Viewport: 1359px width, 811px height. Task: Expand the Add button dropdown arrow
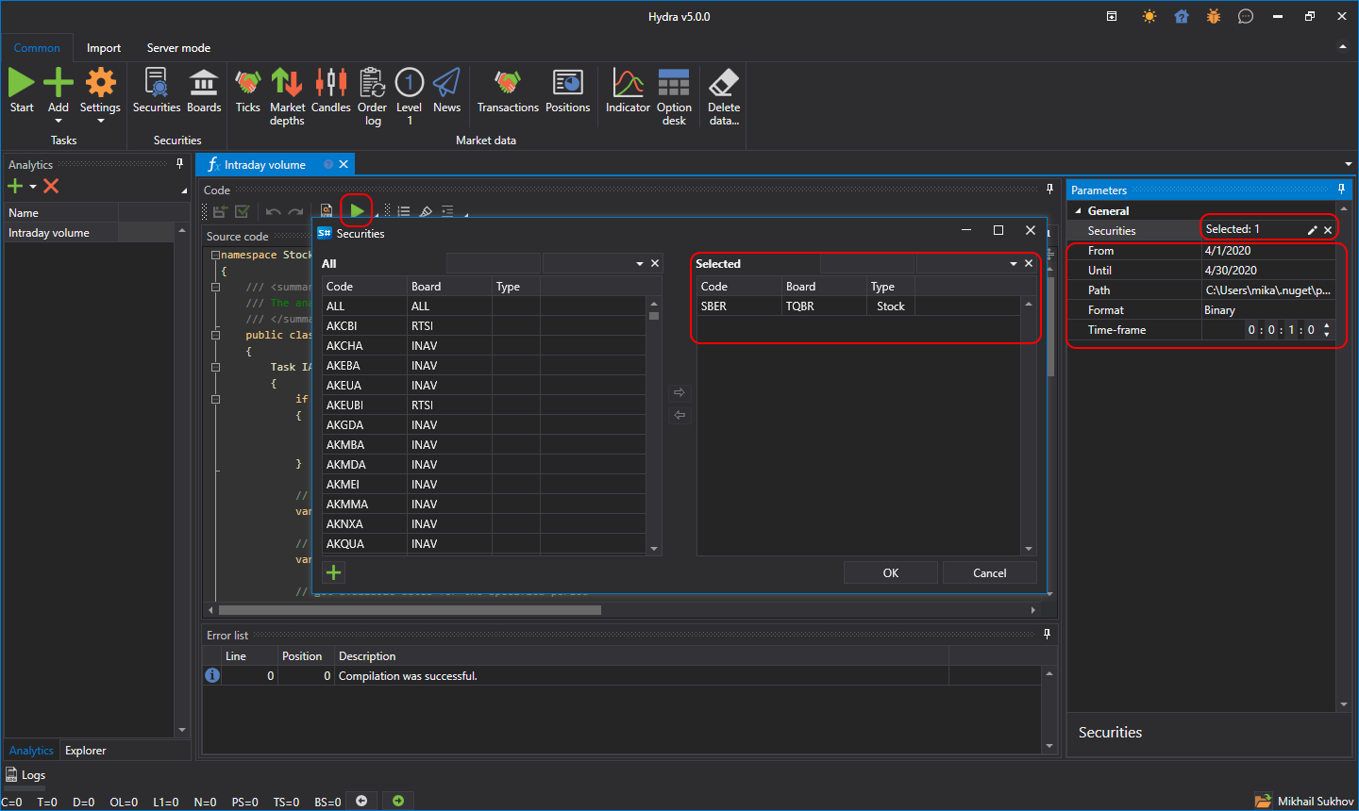click(x=59, y=121)
